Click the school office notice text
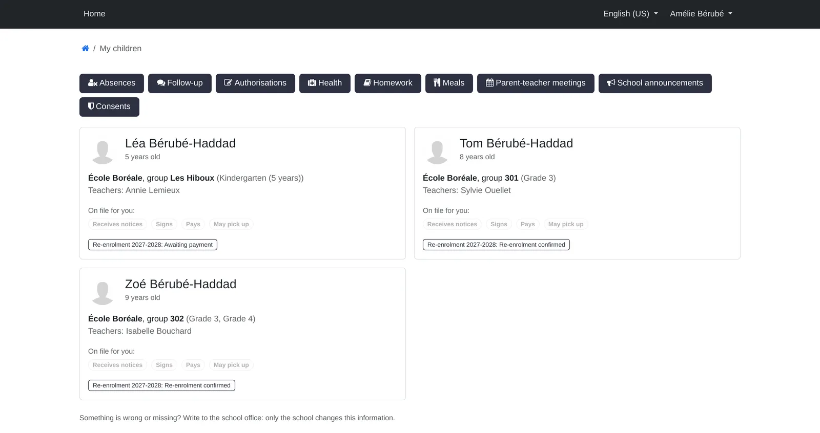820x433 pixels. tap(237, 418)
